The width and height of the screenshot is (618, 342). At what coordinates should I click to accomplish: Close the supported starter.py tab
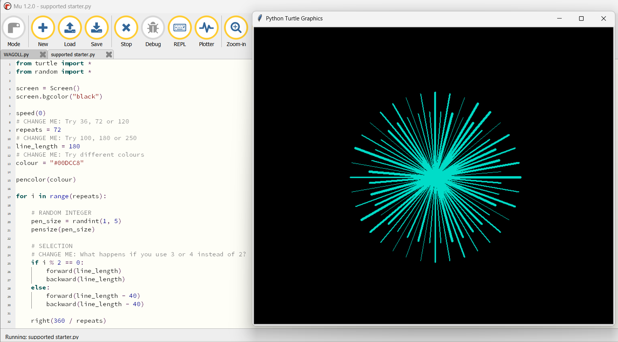[x=109, y=54]
